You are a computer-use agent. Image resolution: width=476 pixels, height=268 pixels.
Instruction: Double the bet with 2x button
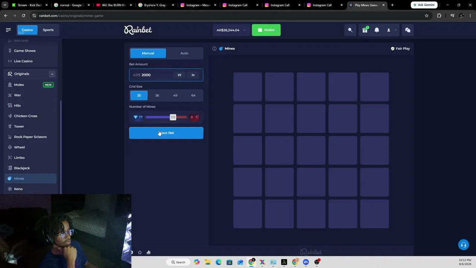pos(193,75)
